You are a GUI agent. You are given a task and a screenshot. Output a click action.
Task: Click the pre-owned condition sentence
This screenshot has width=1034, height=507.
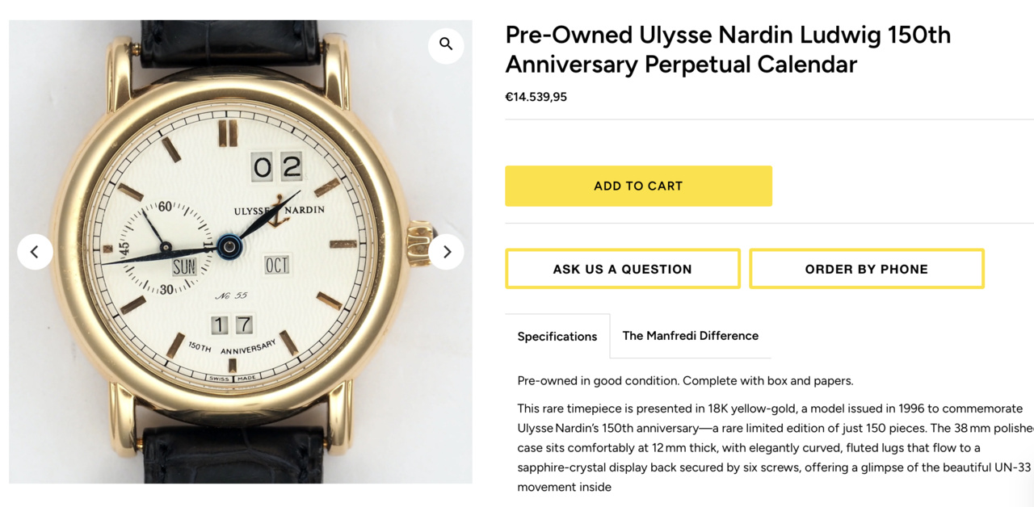(685, 380)
